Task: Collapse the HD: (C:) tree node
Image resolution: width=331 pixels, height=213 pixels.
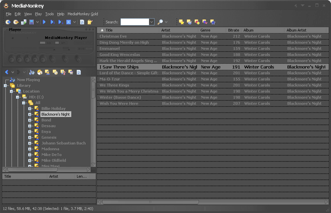Action: (18, 97)
